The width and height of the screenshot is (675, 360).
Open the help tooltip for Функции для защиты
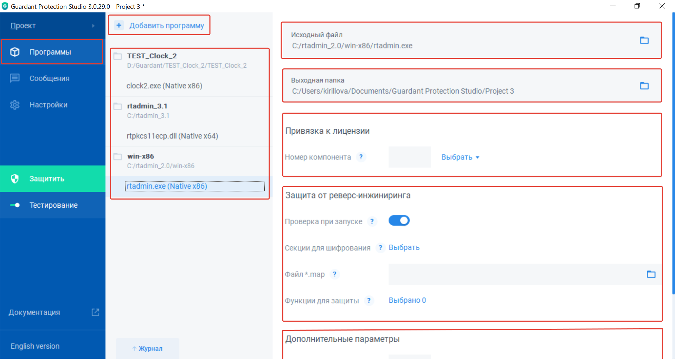click(368, 301)
